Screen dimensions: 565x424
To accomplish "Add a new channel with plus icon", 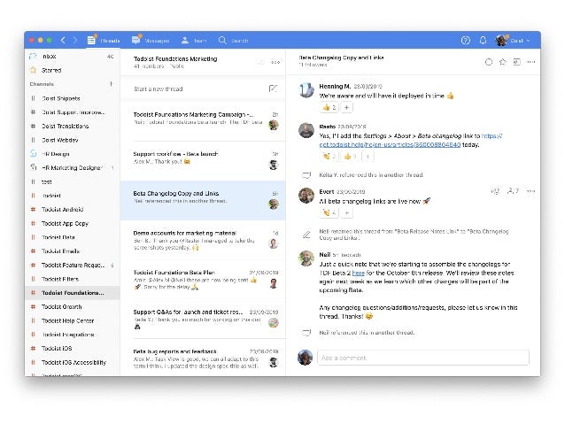I will coord(111,84).
